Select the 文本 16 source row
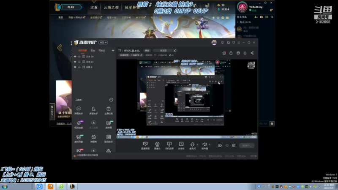 [94, 57]
